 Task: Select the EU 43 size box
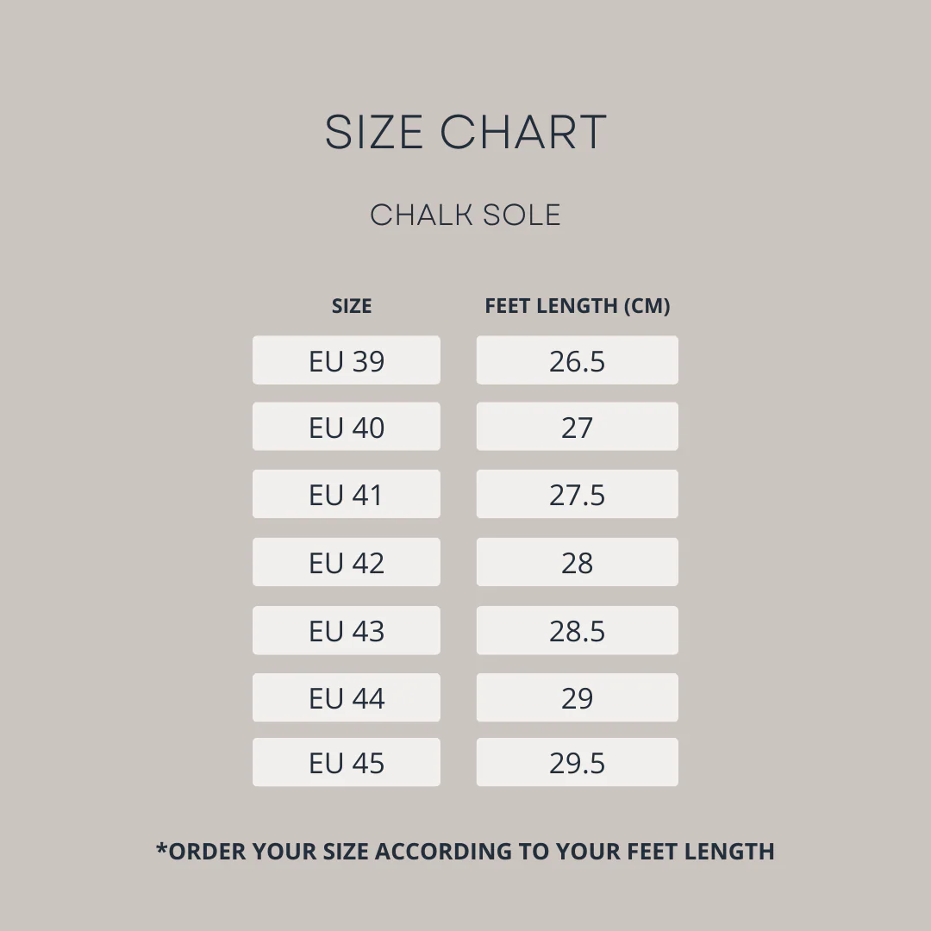(347, 630)
